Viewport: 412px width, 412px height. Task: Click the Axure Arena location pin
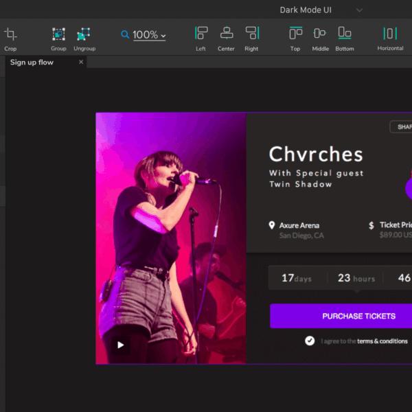point(272,225)
